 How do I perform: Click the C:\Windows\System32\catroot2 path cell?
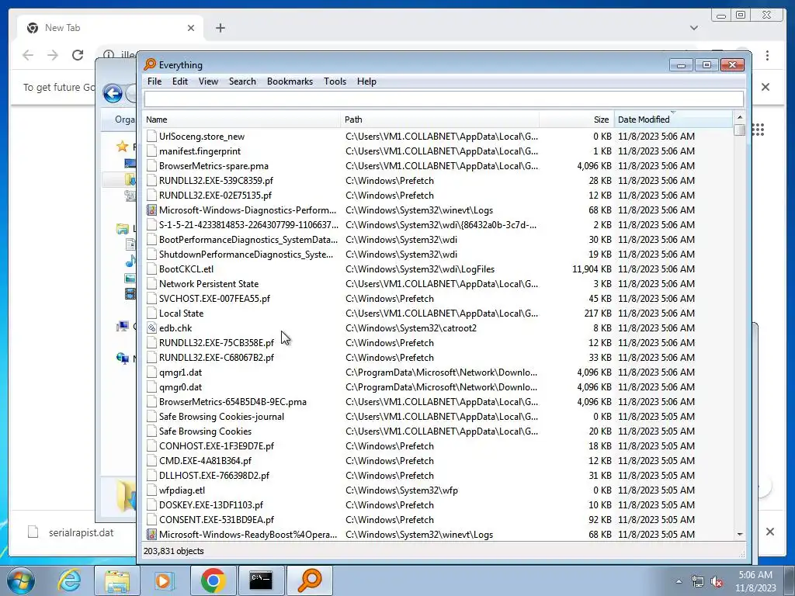tap(411, 328)
